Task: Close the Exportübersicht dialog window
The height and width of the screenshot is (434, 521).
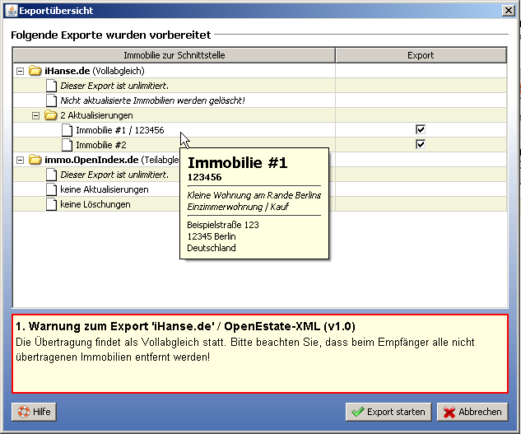Action: [509, 10]
